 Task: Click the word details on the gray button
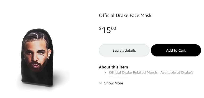(x=130, y=50)
